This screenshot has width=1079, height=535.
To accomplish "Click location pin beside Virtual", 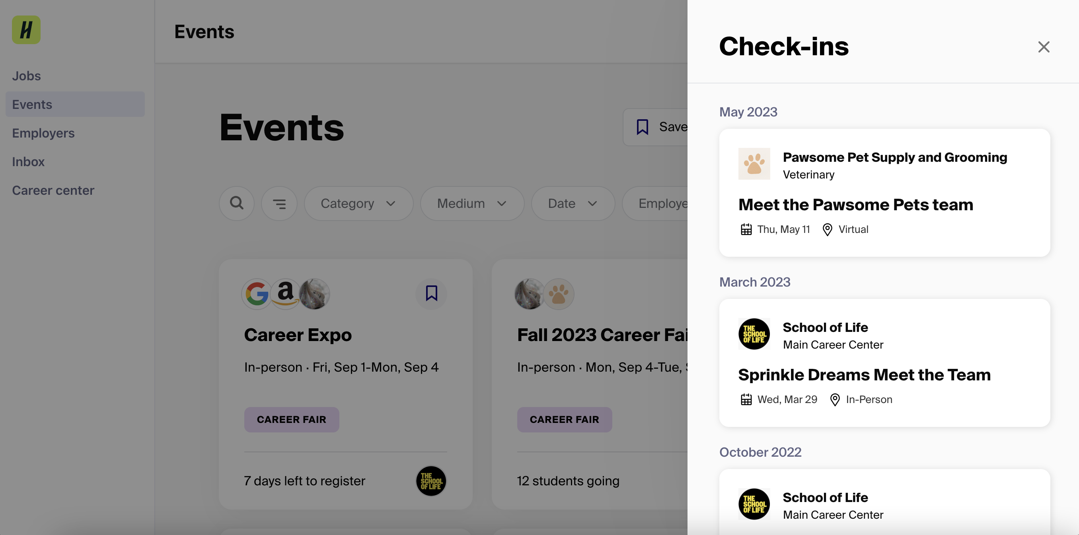I will pyautogui.click(x=827, y=229).
